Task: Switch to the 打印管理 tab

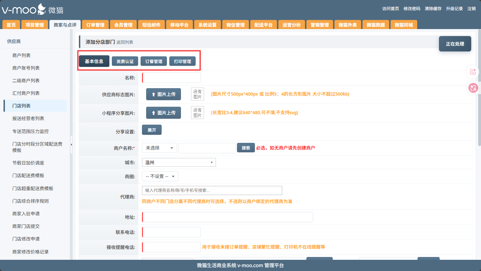Action: tap(182, 61)
